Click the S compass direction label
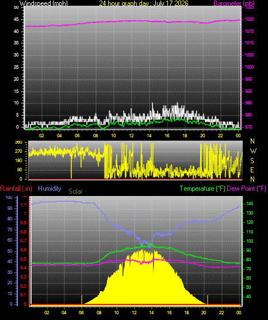 (x=252, y=161)
